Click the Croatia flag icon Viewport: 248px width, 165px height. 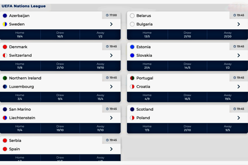click(132, 87)
